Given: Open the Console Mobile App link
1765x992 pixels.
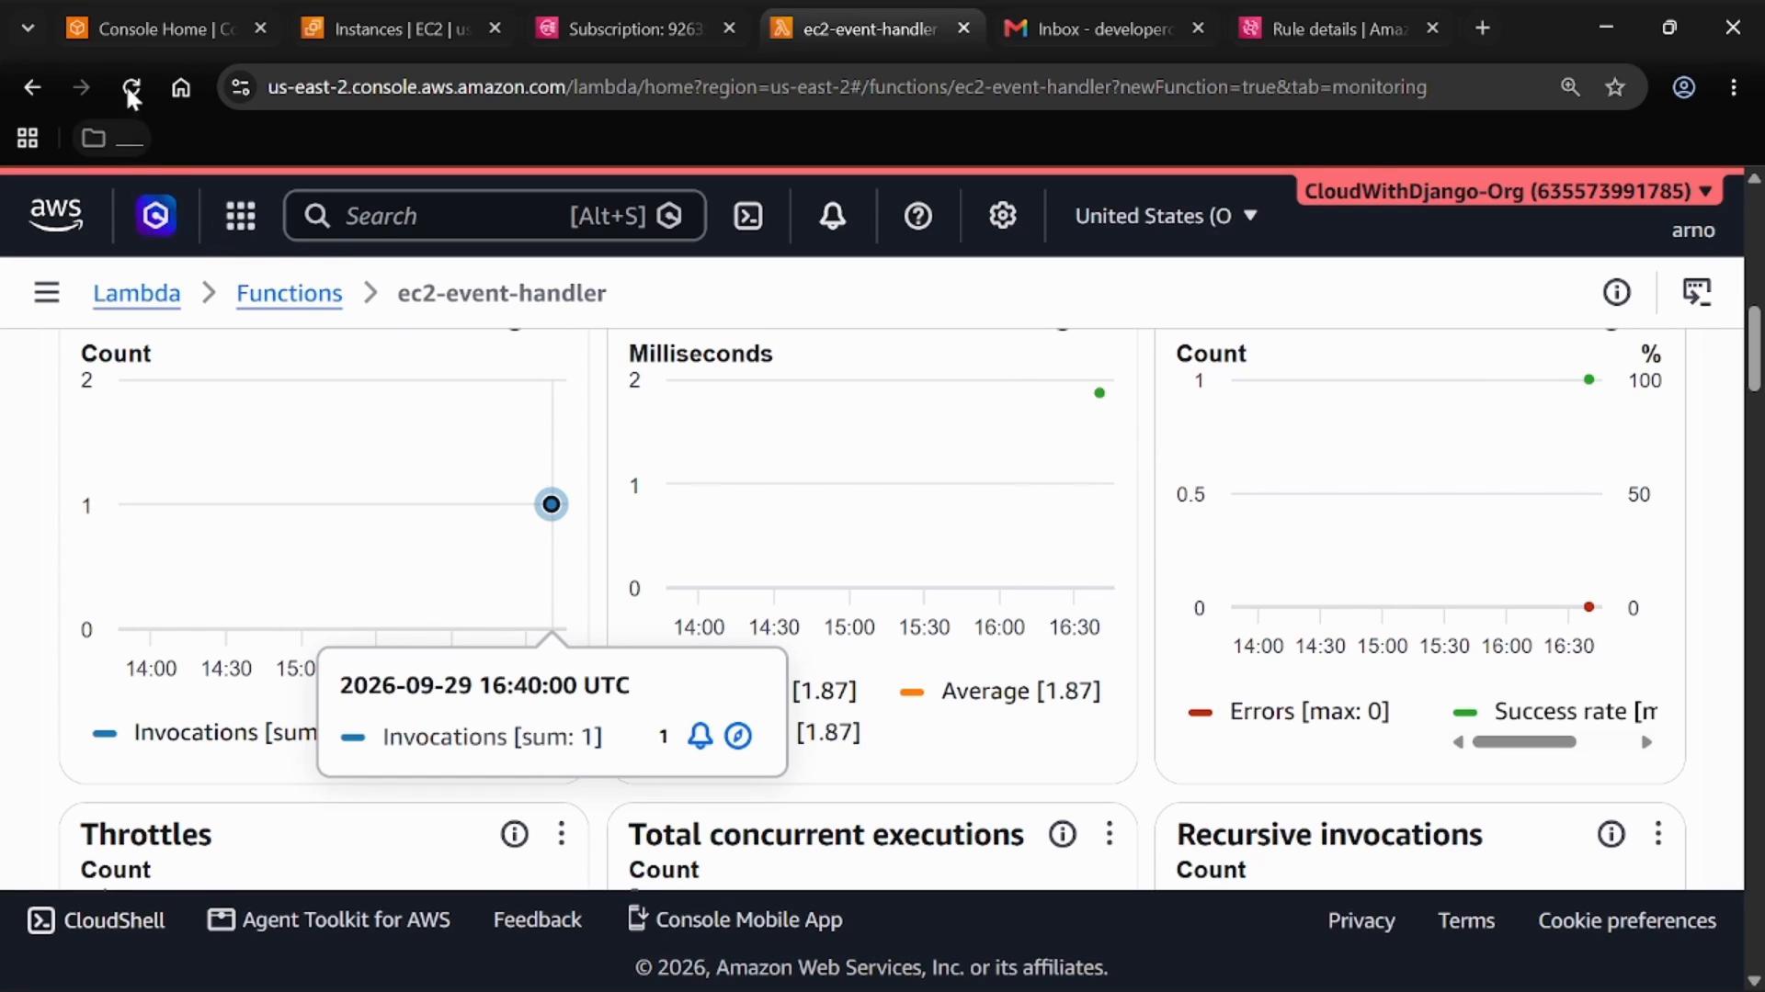Looking at the screenshot, I should pos(735,919).
